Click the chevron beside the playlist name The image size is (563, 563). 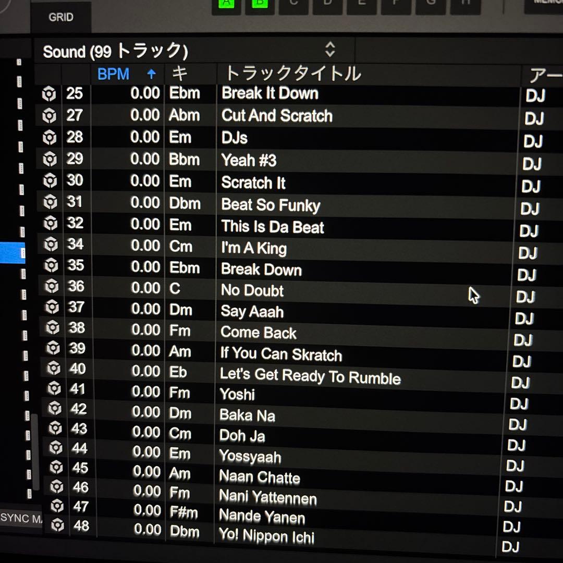[331, 50]
